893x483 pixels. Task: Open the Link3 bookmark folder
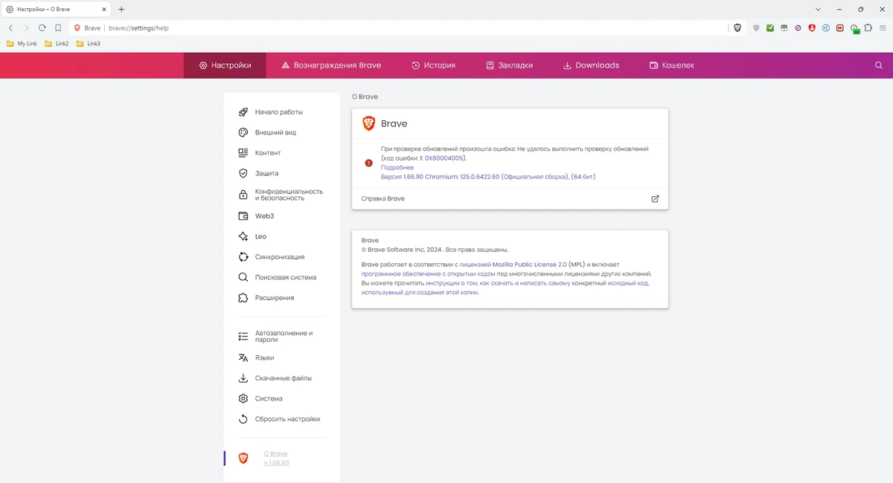[88, 44]
